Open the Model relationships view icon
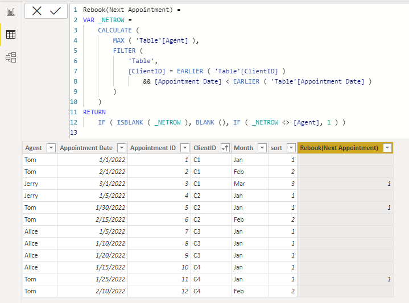This screenshot has height=303, width=409. pyautogui.click(x=11, y=57)
